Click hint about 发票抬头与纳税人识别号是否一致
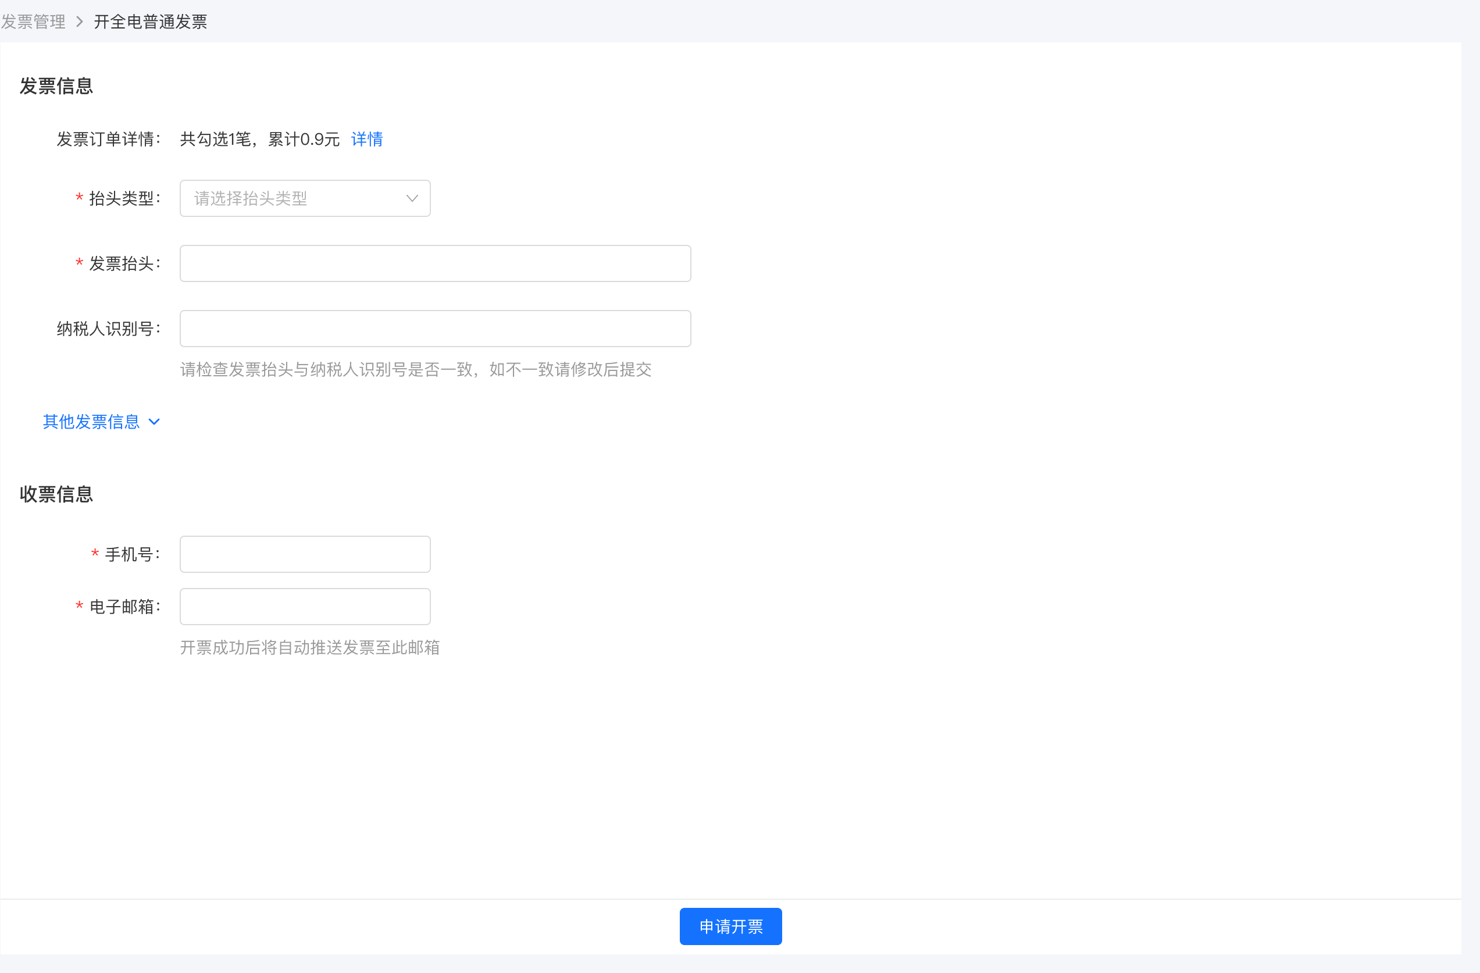This screenshot has height=973, width=1480. point(416,370)
